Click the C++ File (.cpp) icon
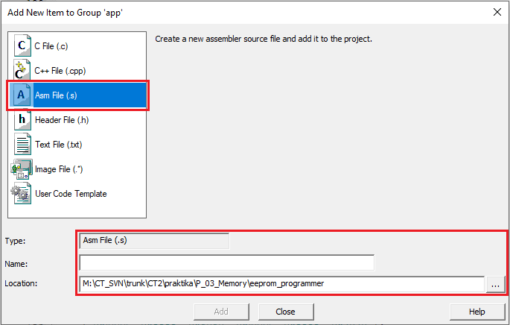510x325 pixels. pos(22,70)
